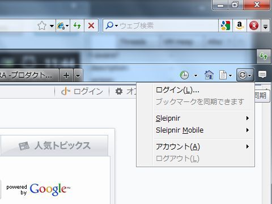Click the 同期 tooltip label
This screenshot has height=204, width=272.
262,96
